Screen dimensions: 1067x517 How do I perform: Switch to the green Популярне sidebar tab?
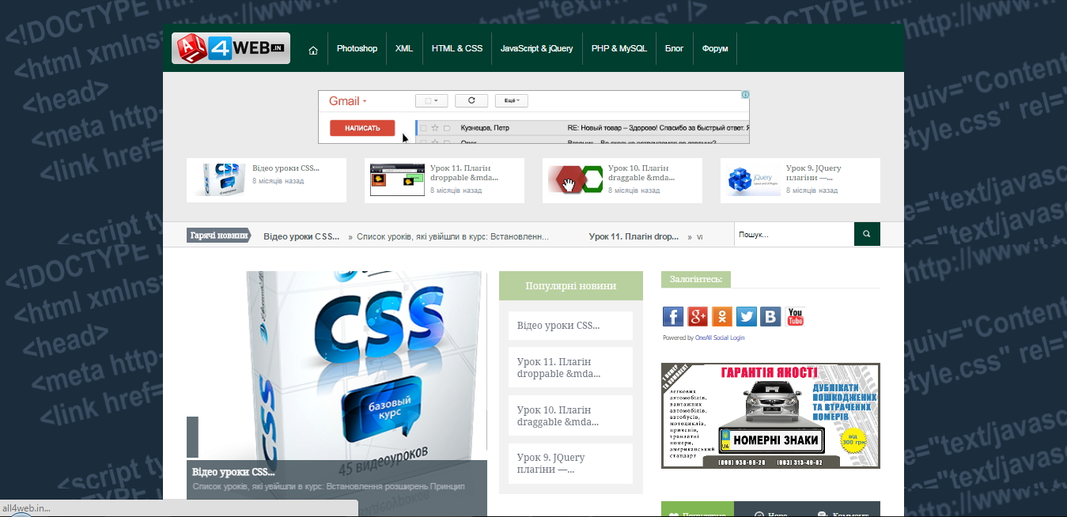pyautogui.click(x=698, y=511)
